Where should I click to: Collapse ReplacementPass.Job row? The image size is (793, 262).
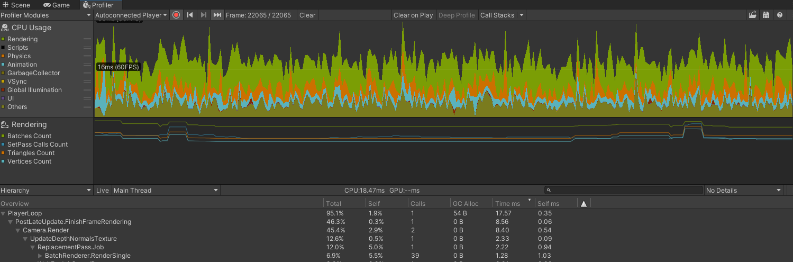[33, 247]
